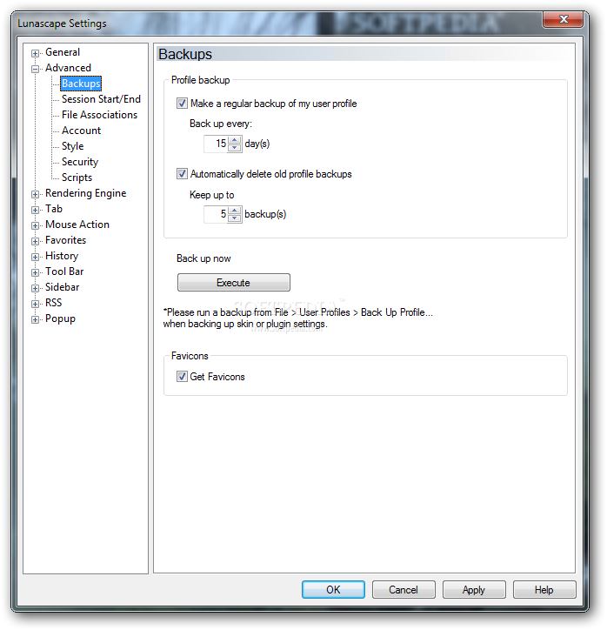
Task: Increase number of backups to keep
Action: pyautogui.click(x=235, y=210)
